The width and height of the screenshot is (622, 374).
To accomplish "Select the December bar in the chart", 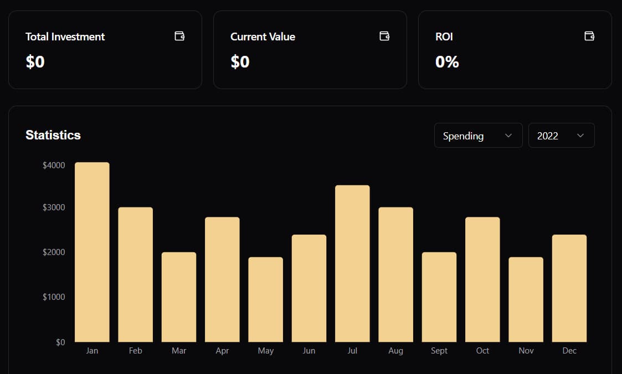I will tap(569, 289).
